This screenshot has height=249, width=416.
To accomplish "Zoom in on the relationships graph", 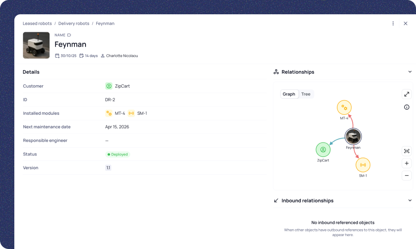I will pyautogui.click(x=406, y=163).
